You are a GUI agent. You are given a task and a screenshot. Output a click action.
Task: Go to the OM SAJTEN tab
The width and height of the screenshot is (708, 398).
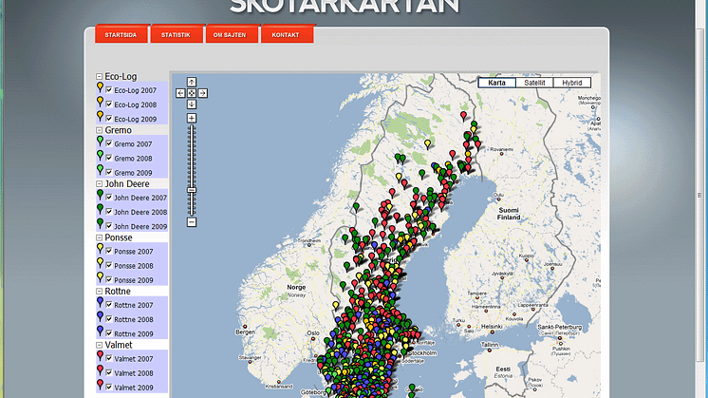pyautogui.click(x=231, y=35)
